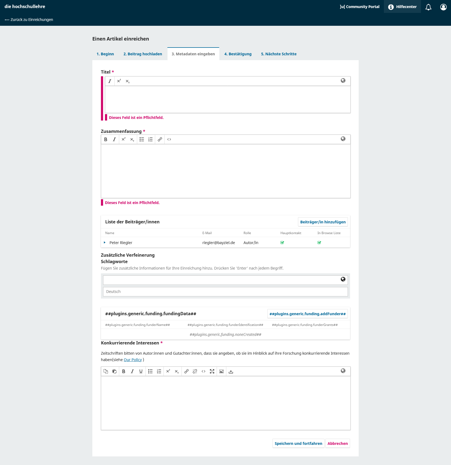Screen dimensions: 451x465
Task: Open the notifications bell icon
Action: coord(428,7)
